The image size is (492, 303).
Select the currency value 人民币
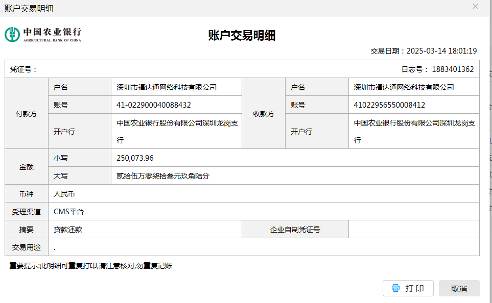click(64, 194)
